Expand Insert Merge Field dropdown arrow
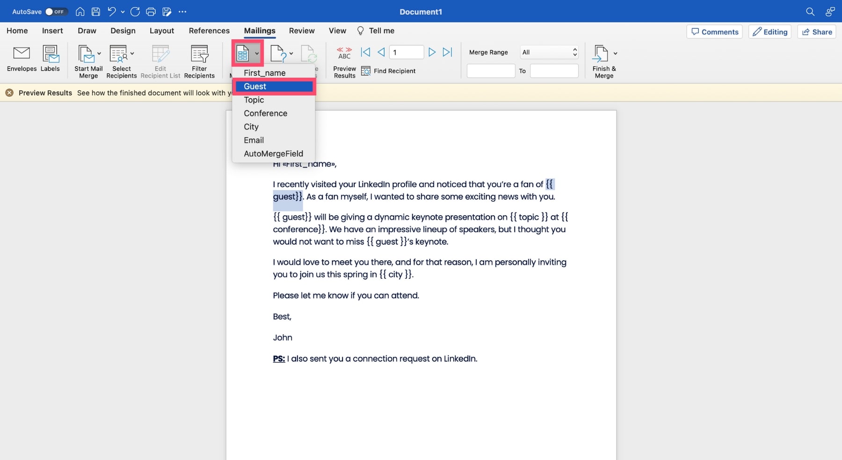This screenshot has width=842, height=460. (257, 54)
